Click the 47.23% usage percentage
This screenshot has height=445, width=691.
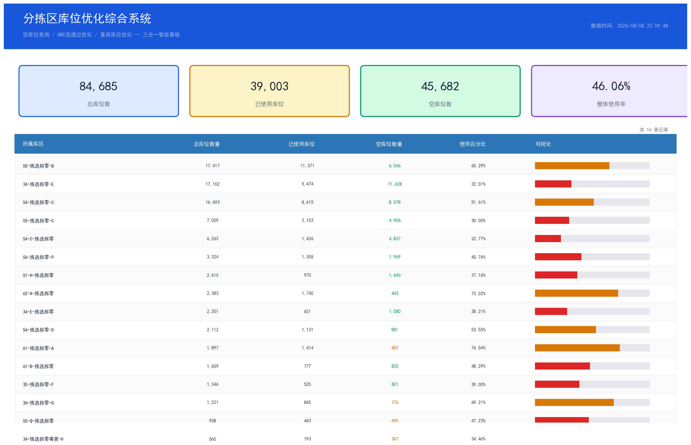(x=478, y=421)
